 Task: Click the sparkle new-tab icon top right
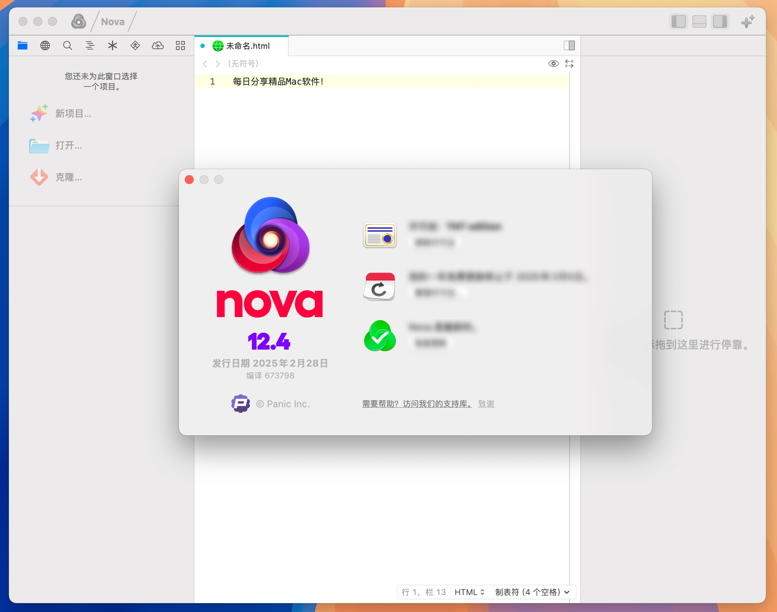(x=748, y=21)
